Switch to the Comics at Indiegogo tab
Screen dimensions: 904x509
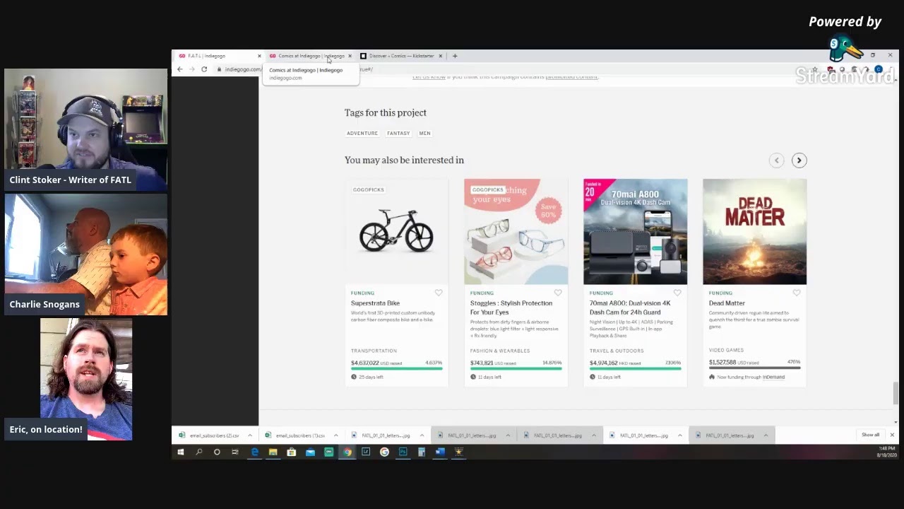309,56
